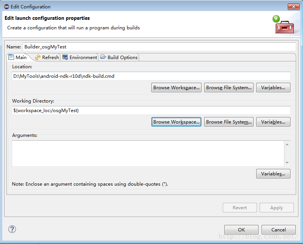303x244 pixels.
Task: Switch to the Main tab
Action: pyautogui.click(x=18, y=57)
